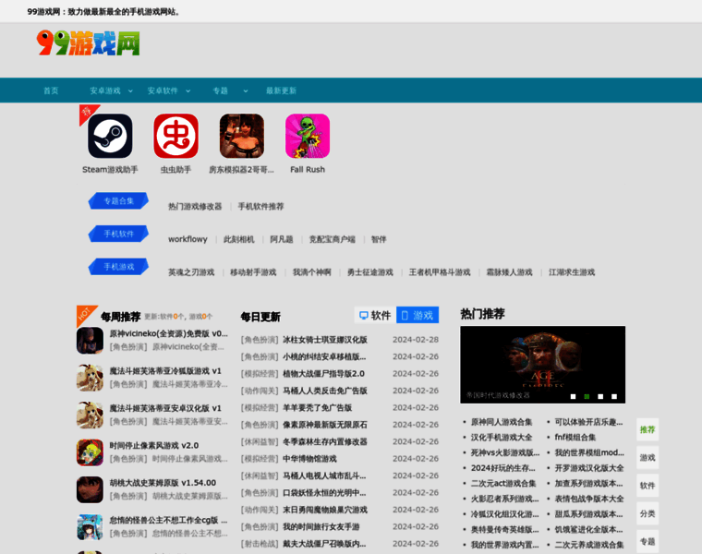Click the 99游戏网 site logo
702x554 pixels.
click(x=88, y=43)
